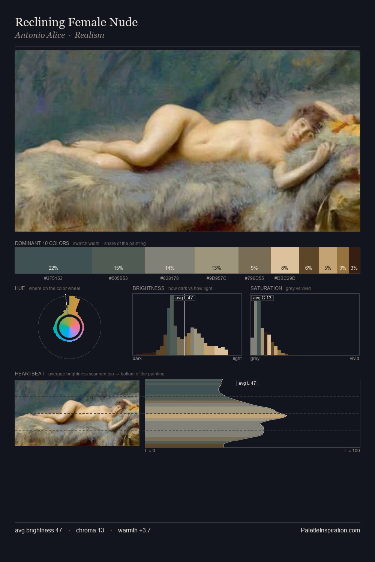The image size is (375, 562).
Task: Click the title Reclining Female Nude
Action: 76,22
